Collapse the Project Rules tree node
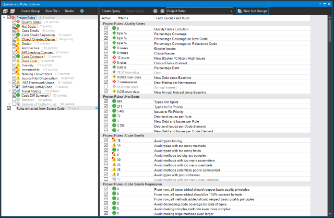334x218 pixels. pos(4,17)
